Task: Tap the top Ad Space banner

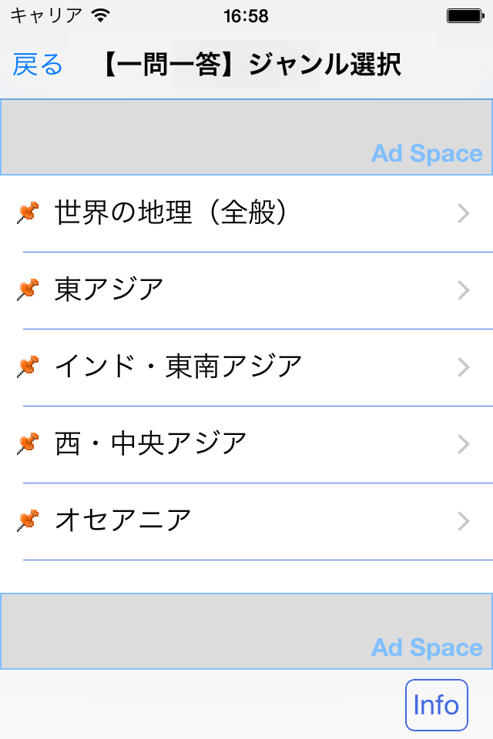Action: (x=246, y=137)
